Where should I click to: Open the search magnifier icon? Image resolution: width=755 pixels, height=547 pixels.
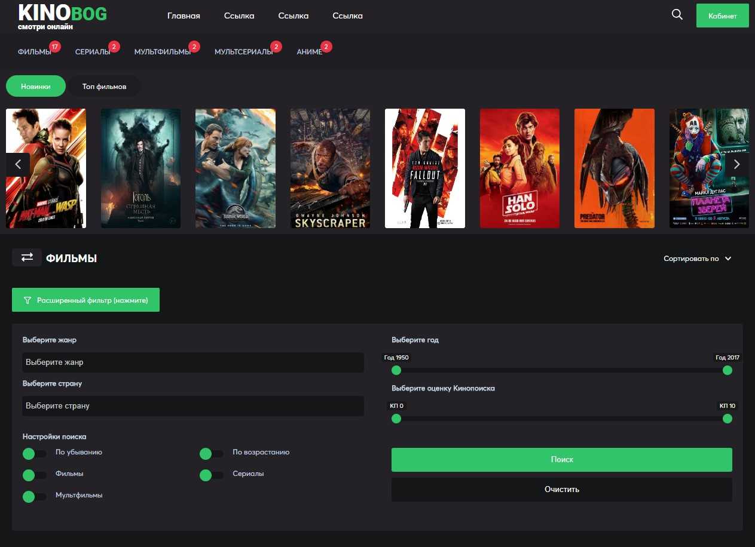[677, 15]
